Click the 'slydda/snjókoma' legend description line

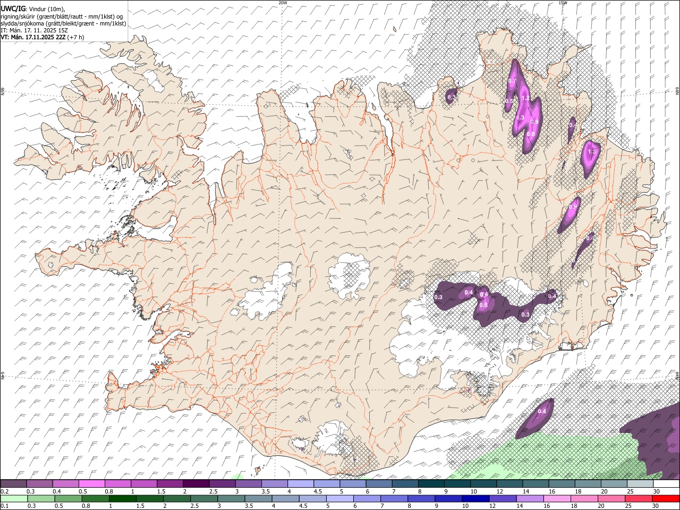coord(63,23)
